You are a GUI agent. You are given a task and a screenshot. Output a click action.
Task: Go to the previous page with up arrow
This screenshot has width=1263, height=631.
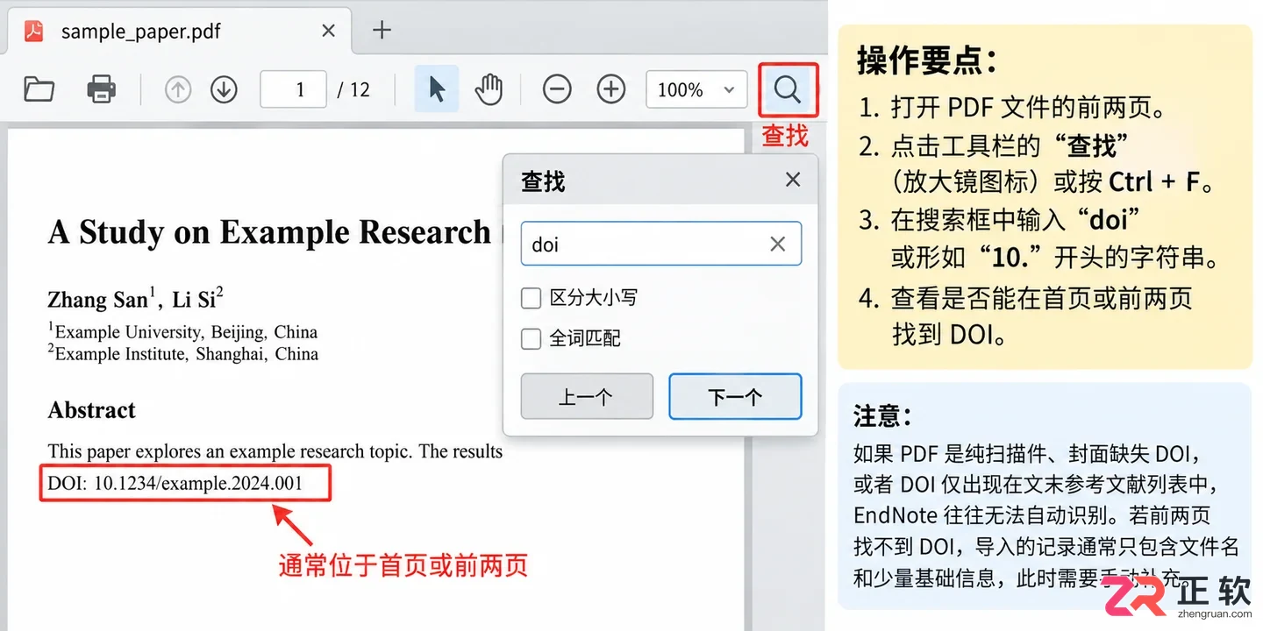(178, 89)
